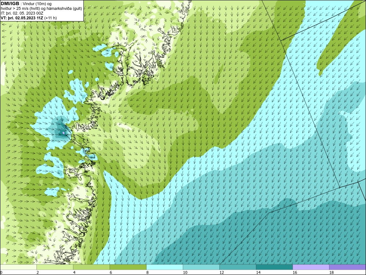
Task: Click the 4–6 m/s green swatch
Action: (x=91, y=267)
